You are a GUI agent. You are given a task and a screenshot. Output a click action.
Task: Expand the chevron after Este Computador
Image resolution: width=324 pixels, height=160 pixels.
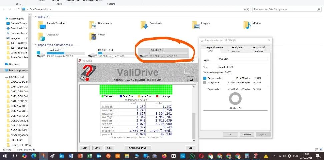(50, 9)
